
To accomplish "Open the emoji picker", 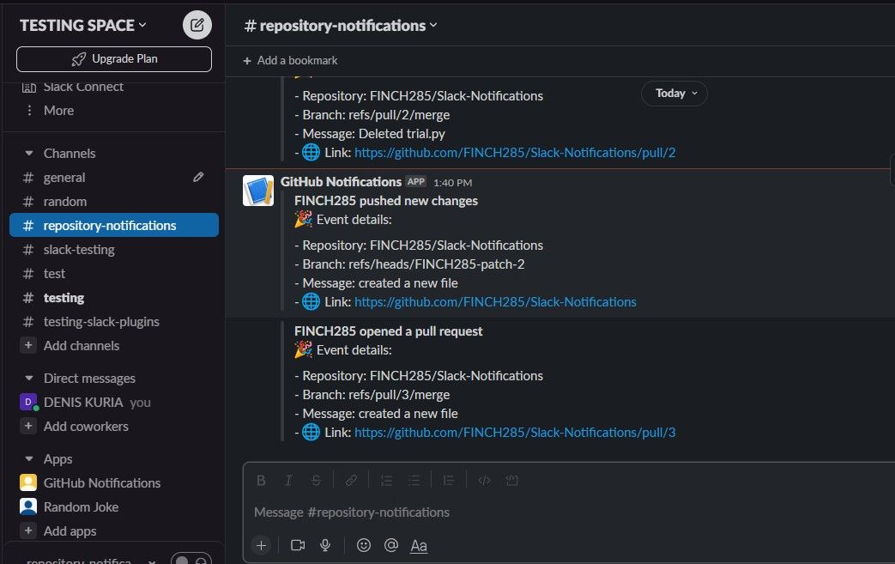I will tap(363, 544).
